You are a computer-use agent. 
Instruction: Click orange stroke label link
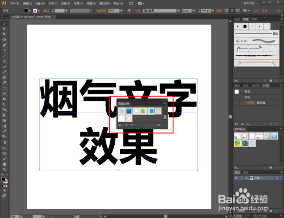47,11
